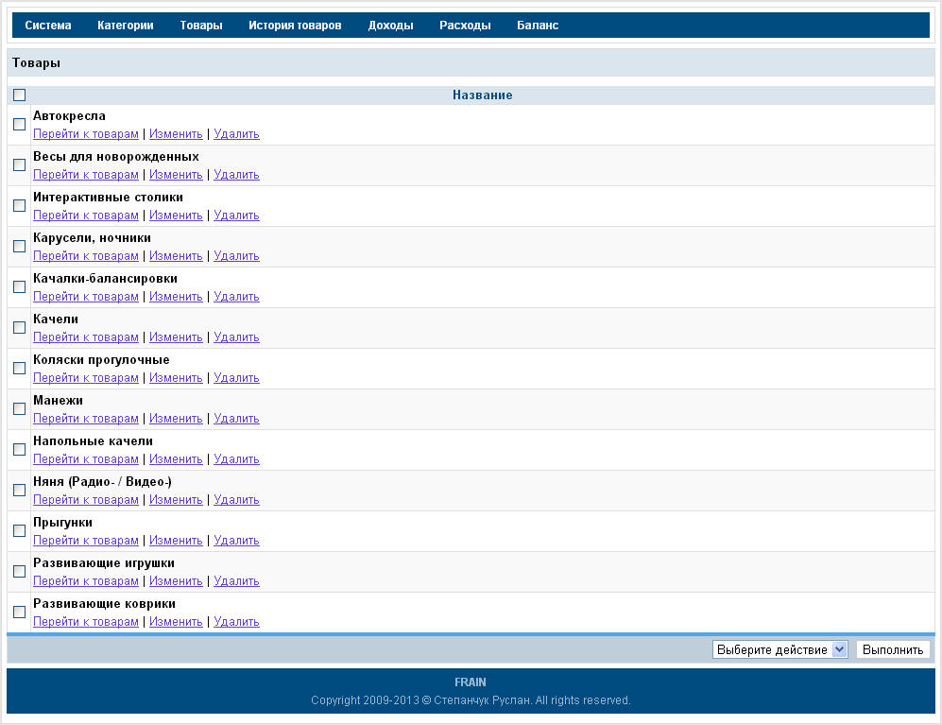The width and height of the screenshot is (942, 725).
Task: Follow Перейти к товарам for Интерактивные столики
Action: point(86,216)
